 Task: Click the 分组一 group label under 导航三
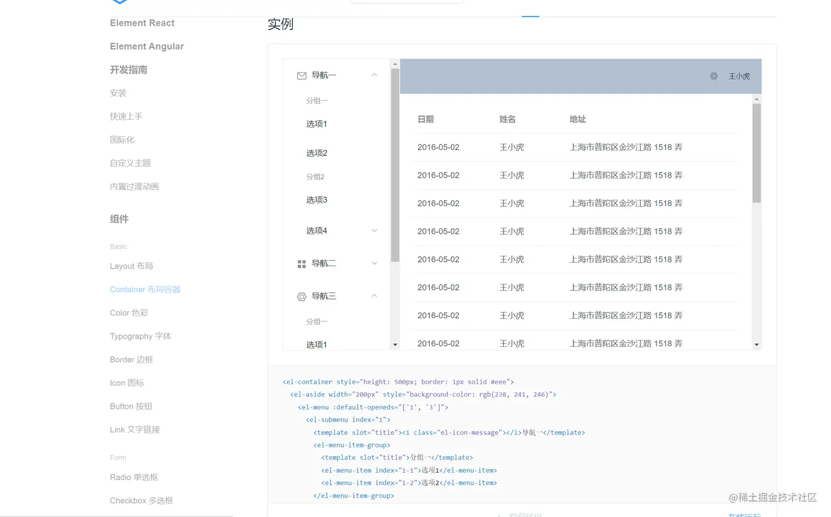point(317,322)
